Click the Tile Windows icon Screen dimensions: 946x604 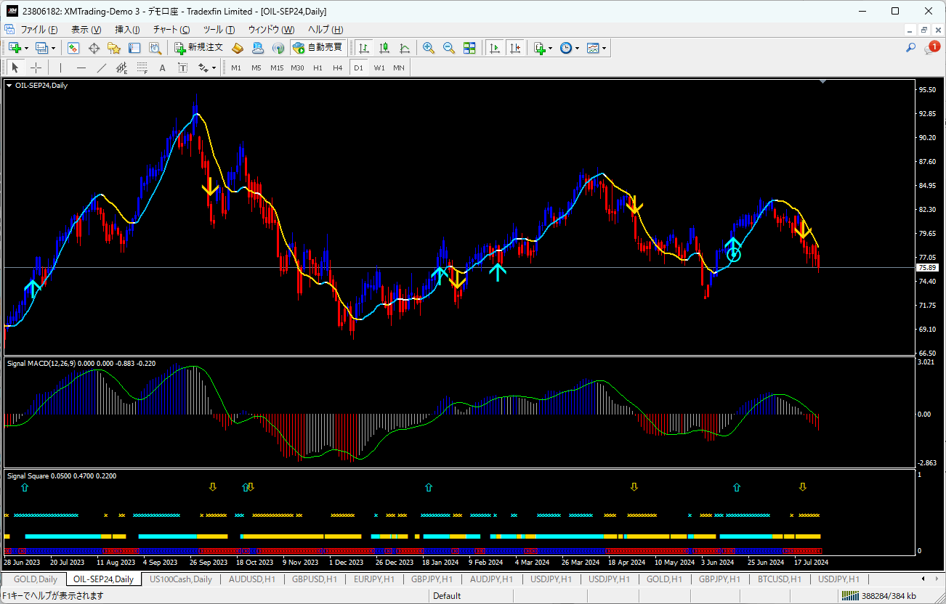coord(469,48)
